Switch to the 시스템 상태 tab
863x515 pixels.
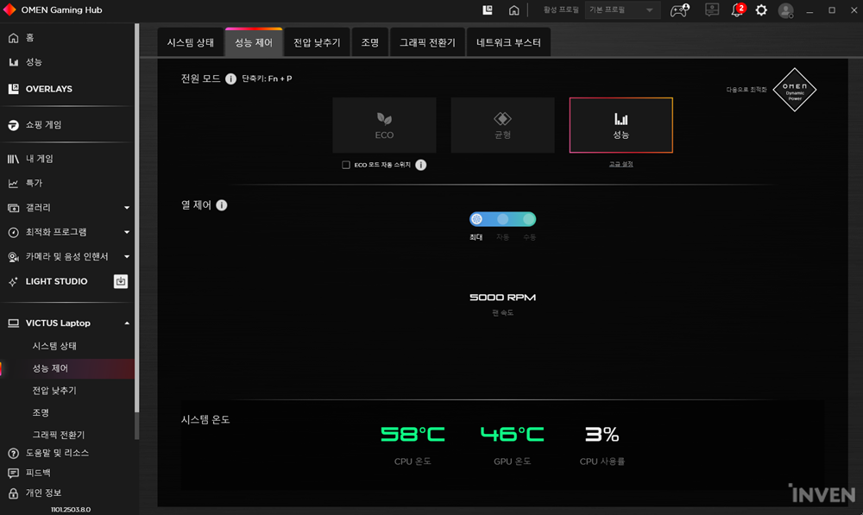(x=191, y=42)
